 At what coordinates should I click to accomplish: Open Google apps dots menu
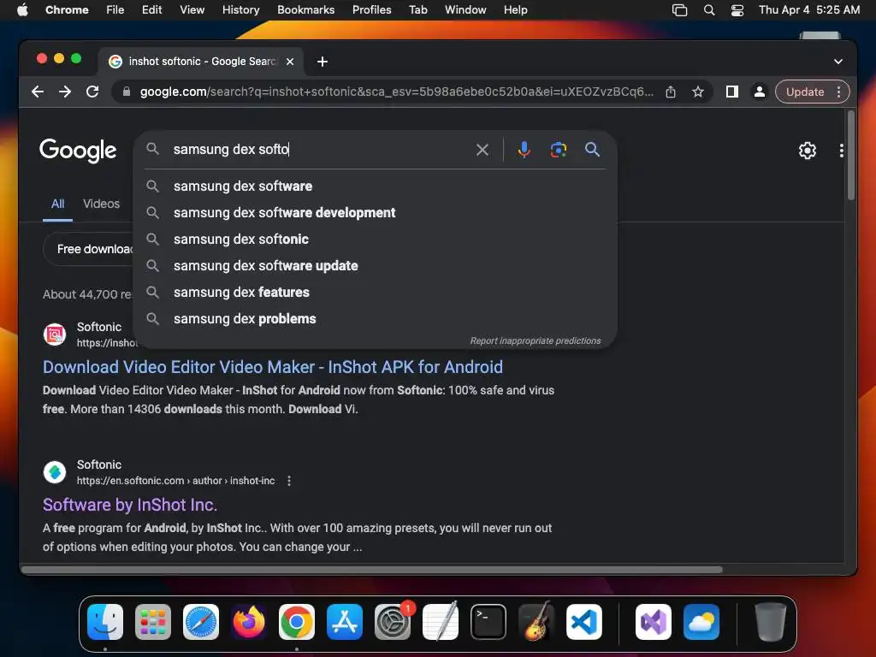tap(842, 151)
